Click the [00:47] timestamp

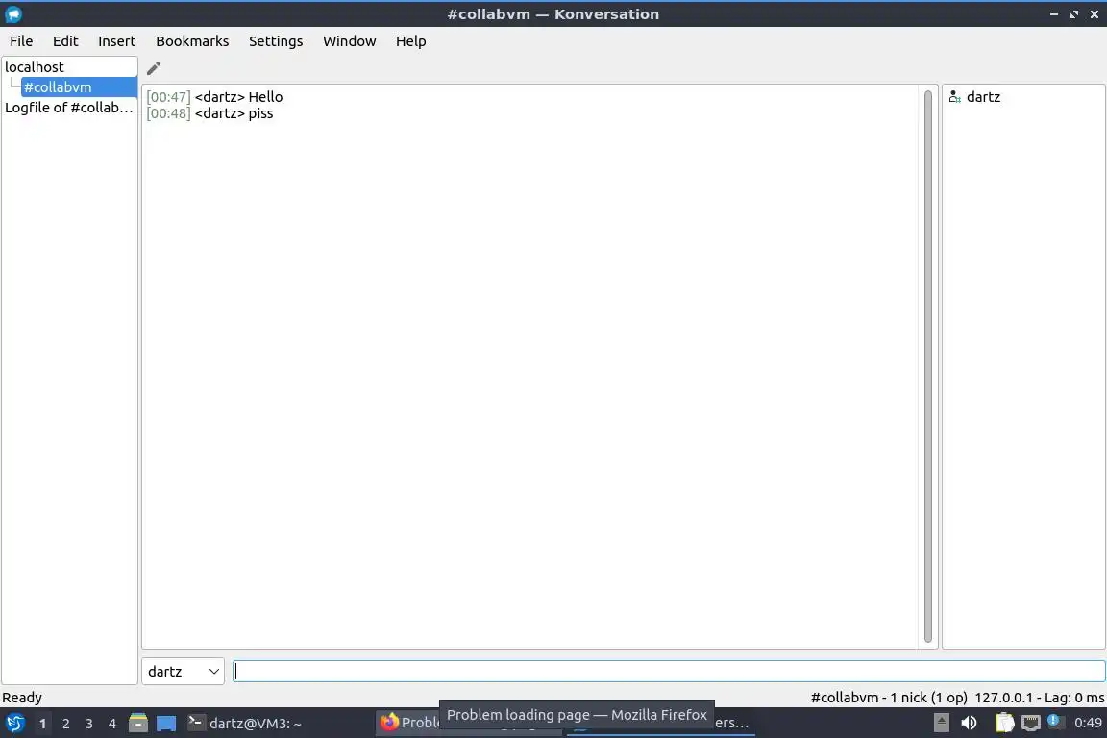168,97
